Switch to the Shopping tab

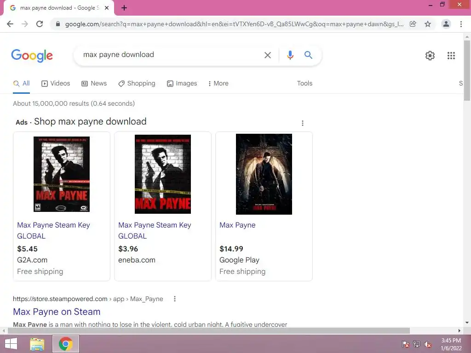[x=137, y=84]
